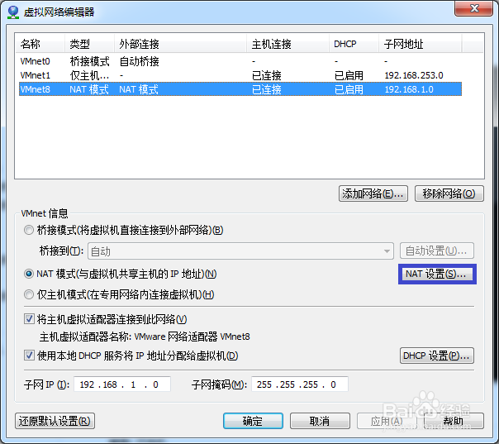This screenshot has width=499, height=444.
Task: Open NAT 设置(S)... dialog
Action: pos(437,274)
